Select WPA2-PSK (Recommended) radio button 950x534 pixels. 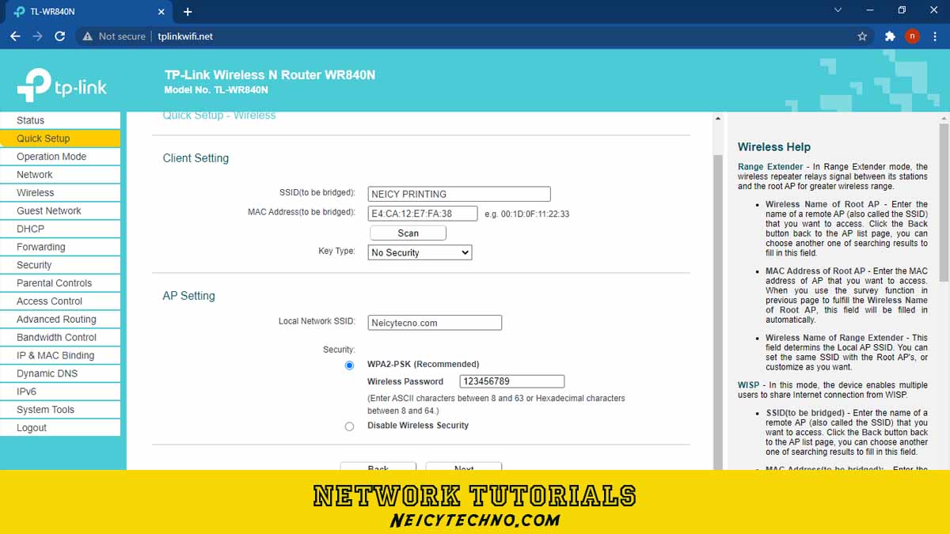pyautogui.click(x=349, y=365)
